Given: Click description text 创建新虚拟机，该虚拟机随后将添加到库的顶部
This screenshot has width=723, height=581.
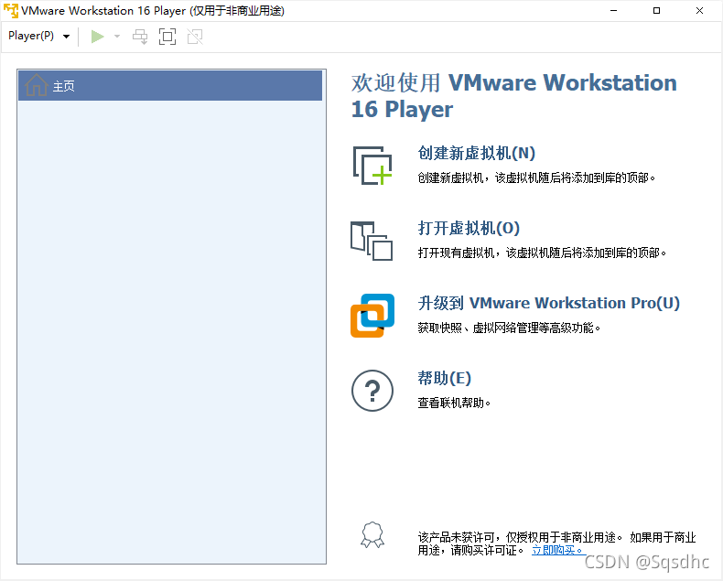Looking at the screenshot, I should pos(536,178).
